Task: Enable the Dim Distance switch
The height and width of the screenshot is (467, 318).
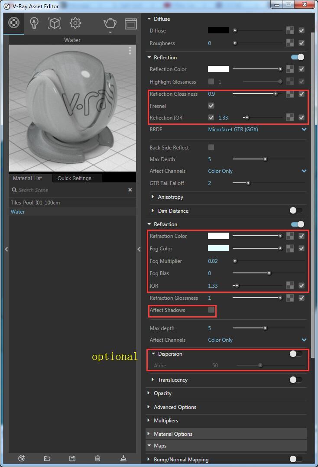Action: tap(296, 211)
